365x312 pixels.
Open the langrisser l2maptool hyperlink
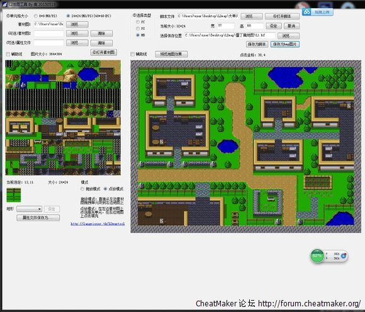(98, 224)
